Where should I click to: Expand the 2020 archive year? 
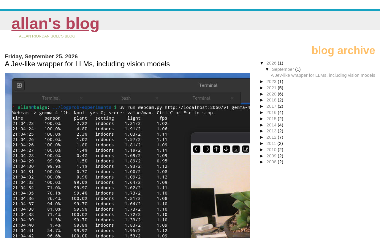[x=262, y=94]
